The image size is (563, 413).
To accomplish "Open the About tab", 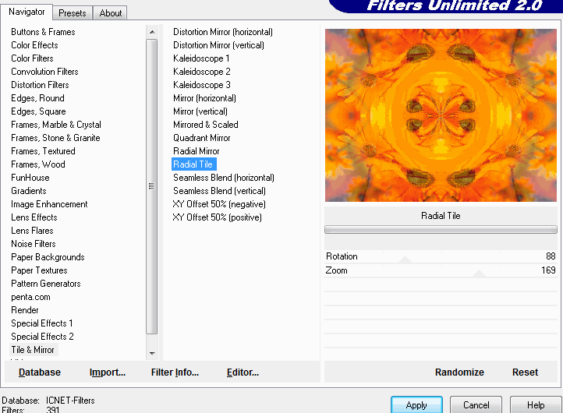I will (x=111, y=13).
